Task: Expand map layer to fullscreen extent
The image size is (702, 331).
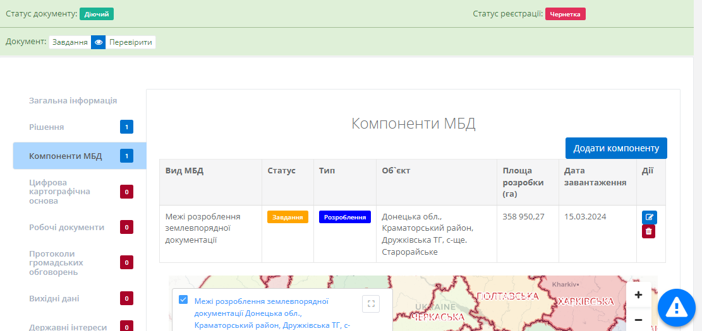Action: click(x=371, y=304)
